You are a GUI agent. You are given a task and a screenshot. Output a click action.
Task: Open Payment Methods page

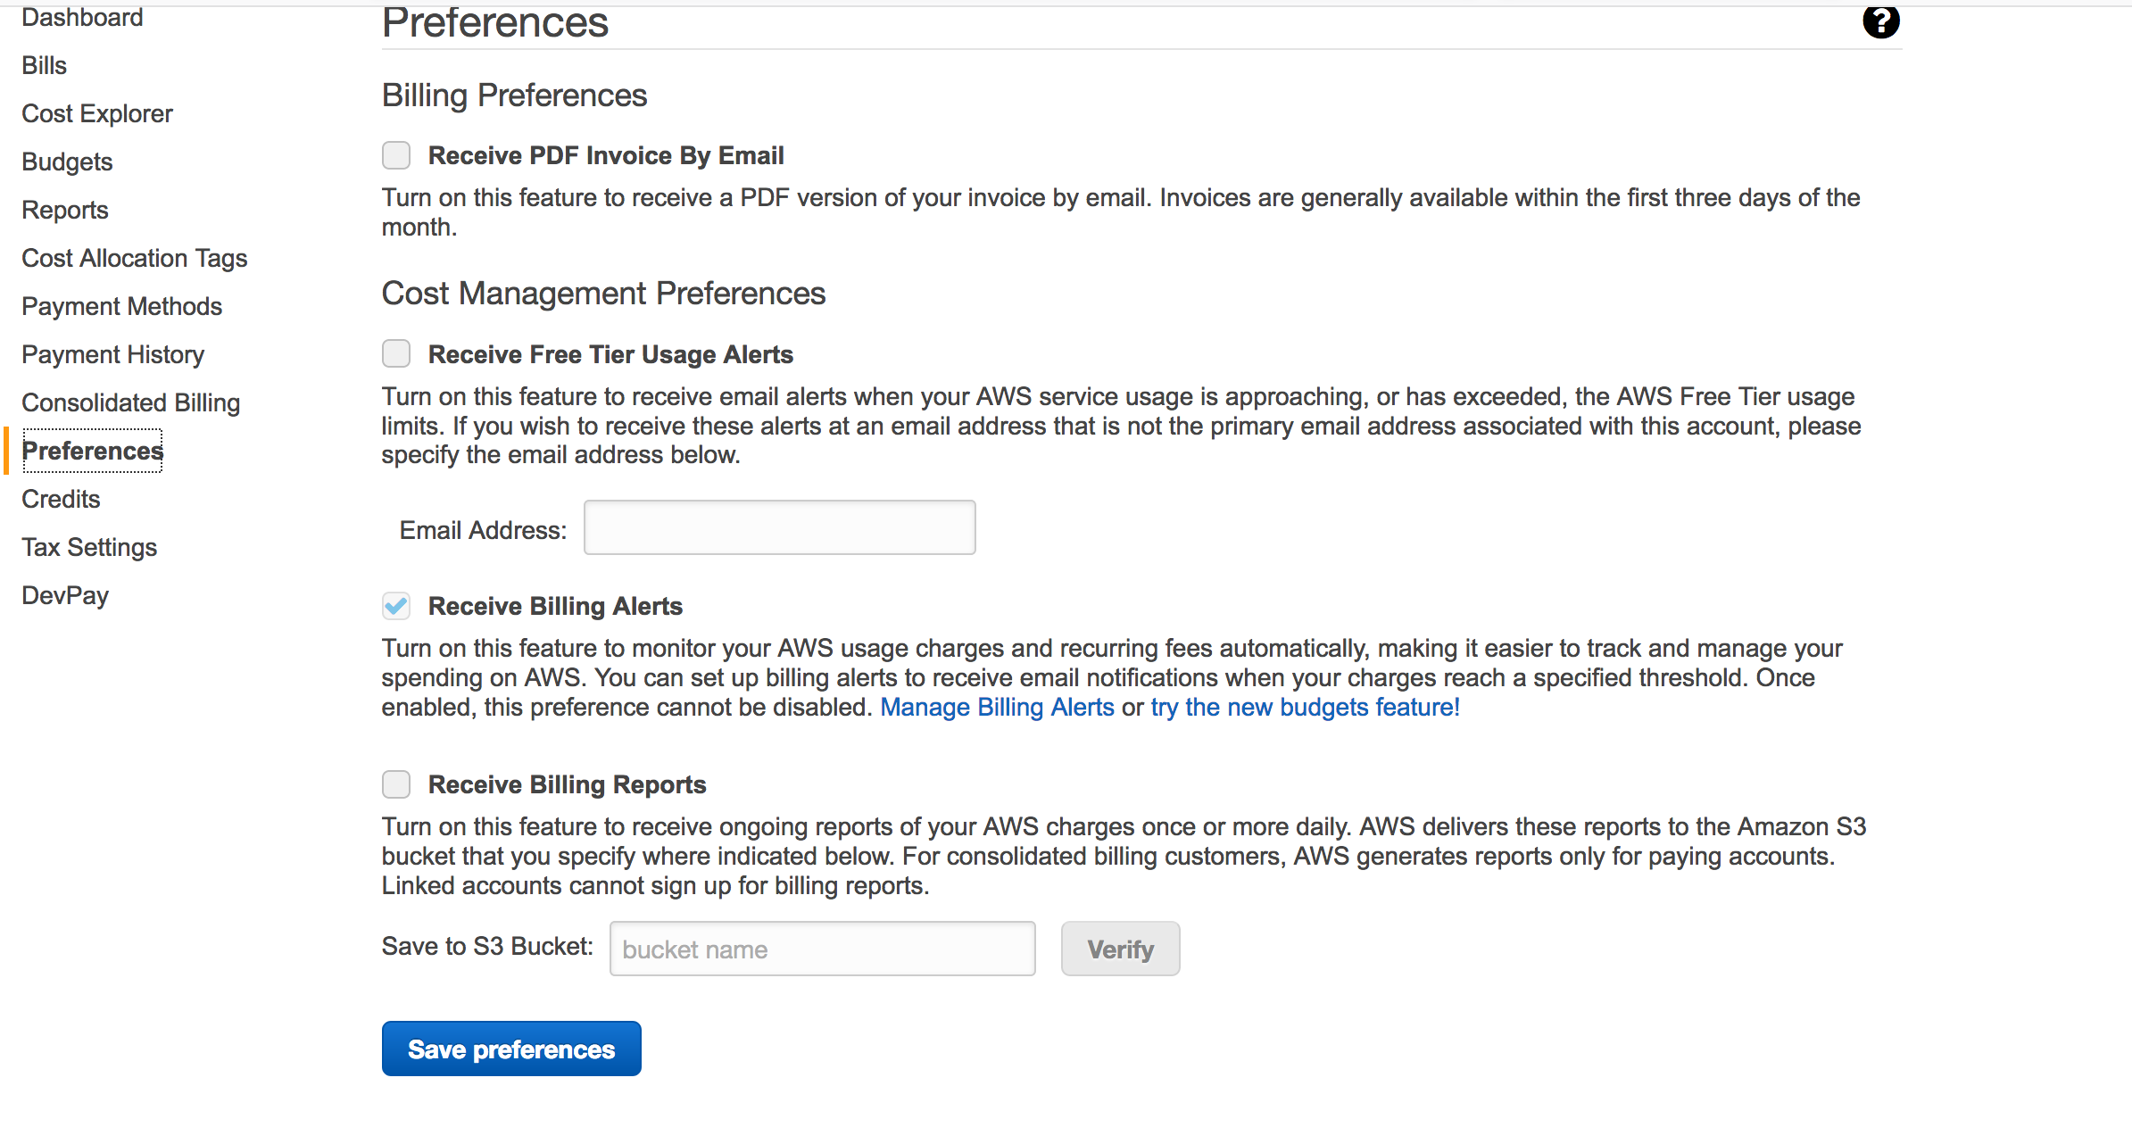point(121,306)
